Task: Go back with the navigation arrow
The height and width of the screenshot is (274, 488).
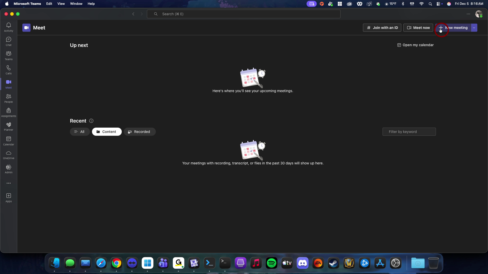Action: coord(133,14)
